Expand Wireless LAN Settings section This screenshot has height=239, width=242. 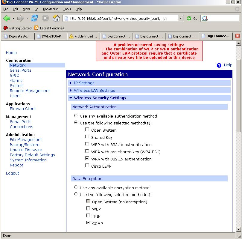pyautogui.click(x=94, y=91)
